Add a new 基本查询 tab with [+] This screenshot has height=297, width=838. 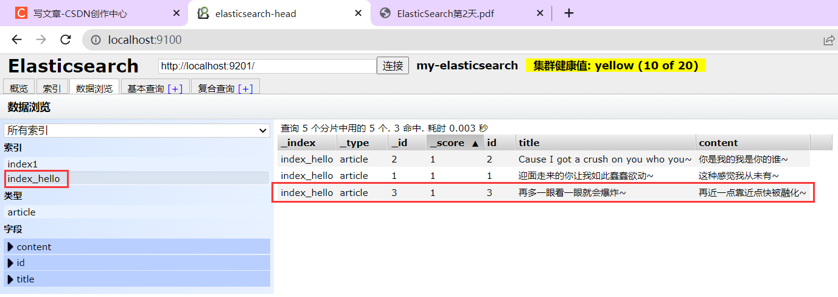[x=175, y=88]
